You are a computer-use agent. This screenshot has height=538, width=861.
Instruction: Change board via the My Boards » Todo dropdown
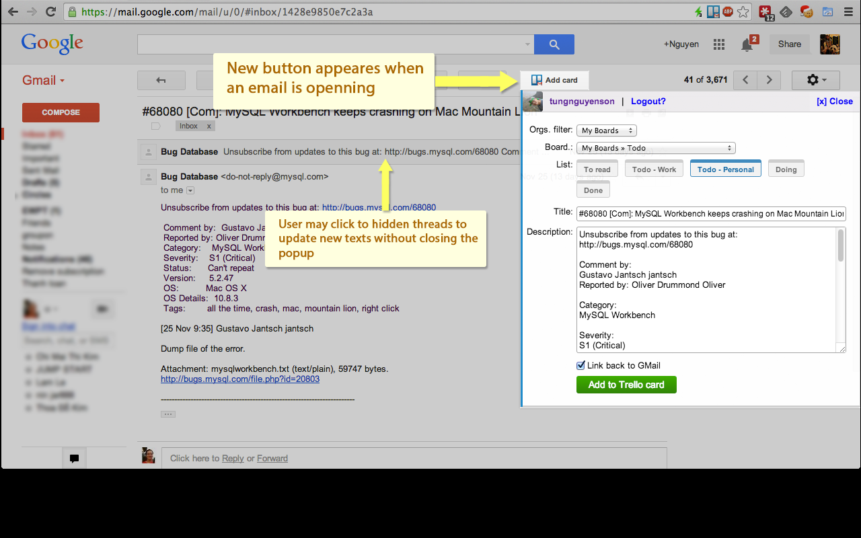point(655,147)
